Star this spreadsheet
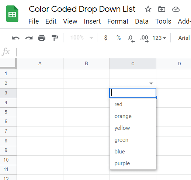191x180 pixels. pyautogui.click(x=148, y=9)
